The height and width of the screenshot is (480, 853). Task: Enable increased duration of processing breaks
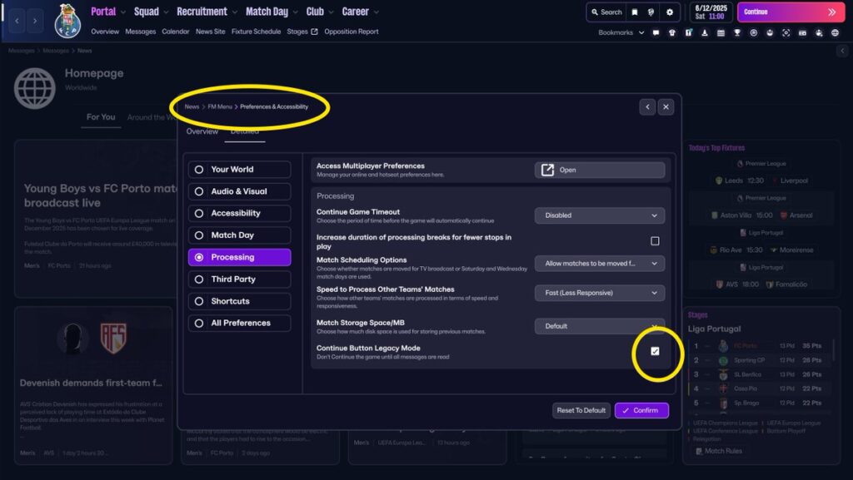pos(655,241)
